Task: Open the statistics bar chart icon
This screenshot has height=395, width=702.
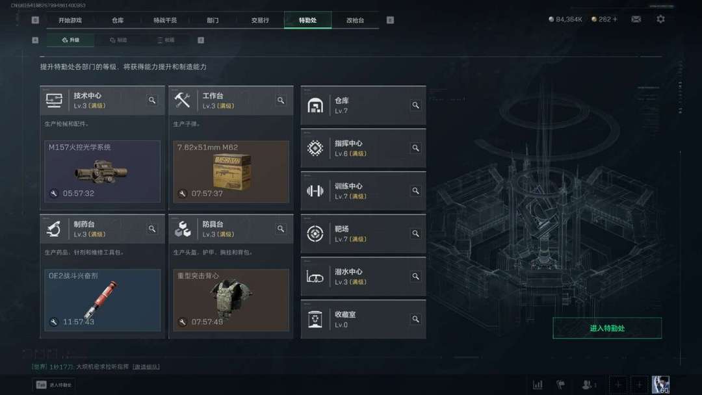Action: (538, 385)
